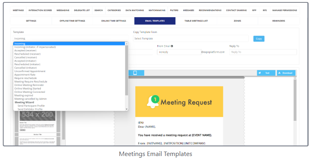
Task: Click the blue Copy button
Action: pyautogui.click(x=259, y=39)
